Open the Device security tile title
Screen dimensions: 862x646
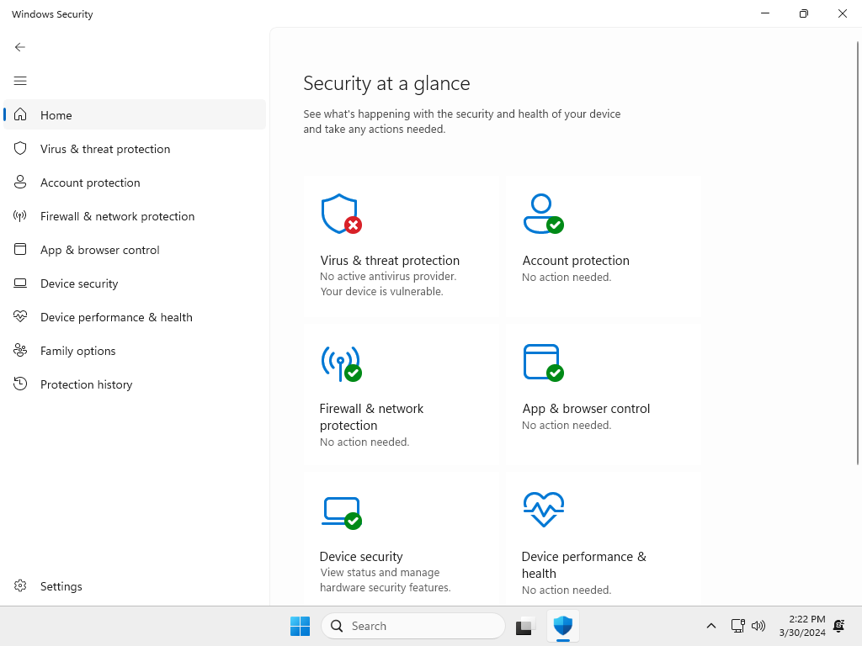coord(361,557)
